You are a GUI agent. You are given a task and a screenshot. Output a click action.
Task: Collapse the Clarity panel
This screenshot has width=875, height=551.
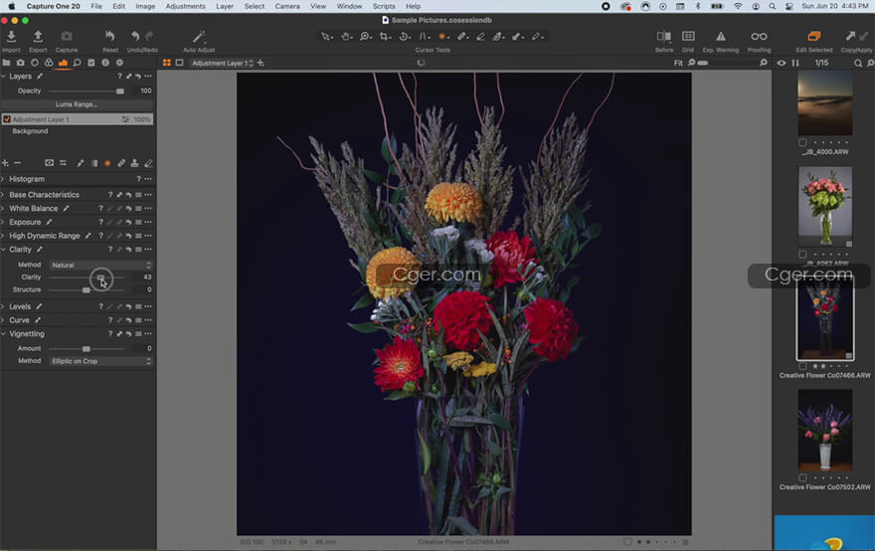pyautogui.click(x=3, y=250)
